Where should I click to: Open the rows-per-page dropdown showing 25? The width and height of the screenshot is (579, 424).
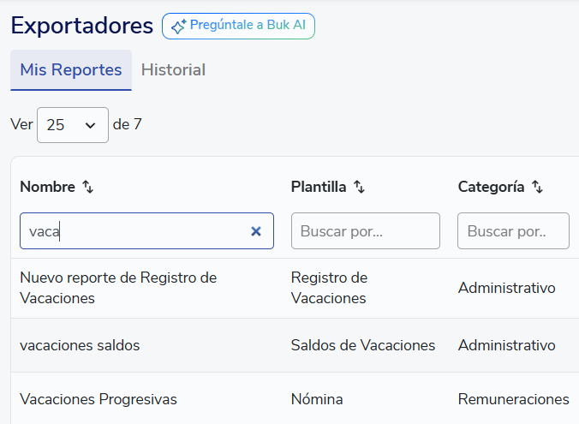[72, 125]
